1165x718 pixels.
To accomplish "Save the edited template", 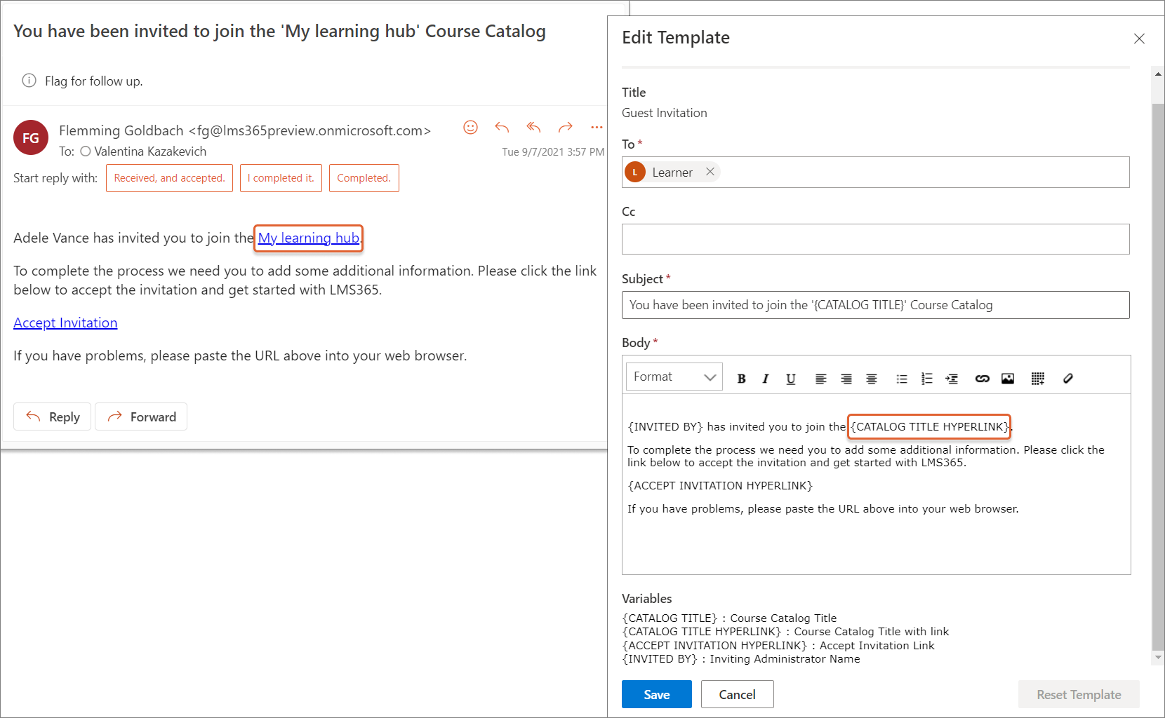I will coord(656,694).
